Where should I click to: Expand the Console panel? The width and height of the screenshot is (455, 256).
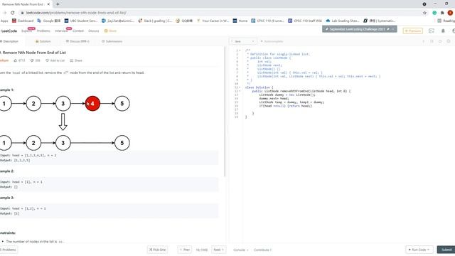241,250
